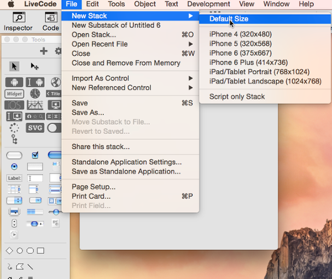This screenshot has width=332, height=279.
Task: Choose Share this stack... menu item
Action: (x=130, y=147)
